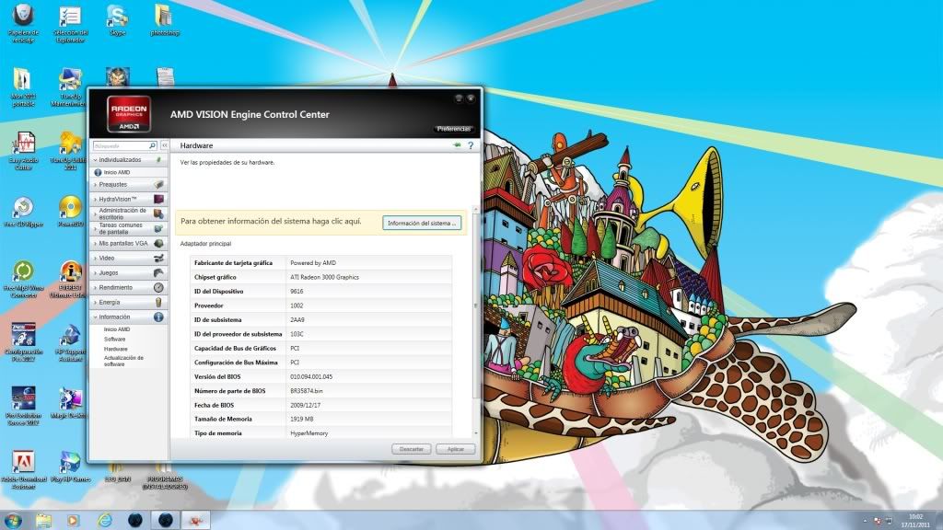Open Easy Audio Cutter desktop shortcut
The width and height of the screenshot is (943, 530).
(23, 152)
